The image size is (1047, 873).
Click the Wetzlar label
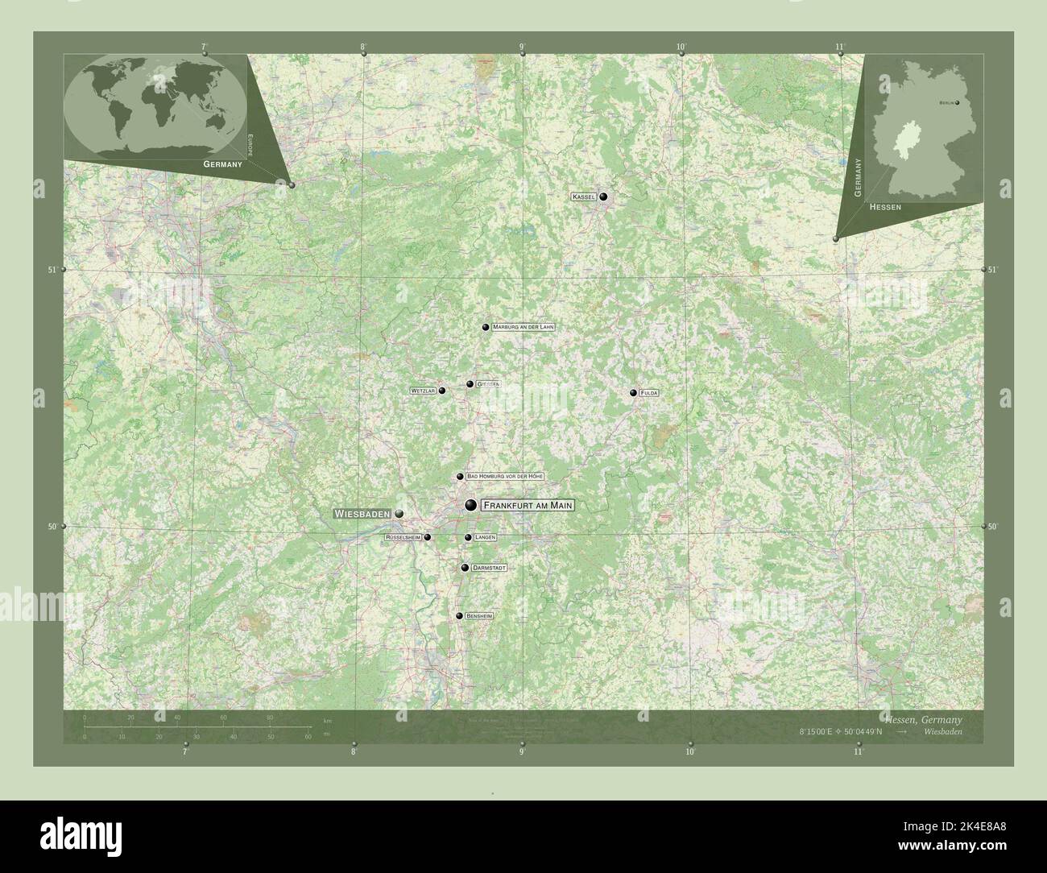[423, 391]
